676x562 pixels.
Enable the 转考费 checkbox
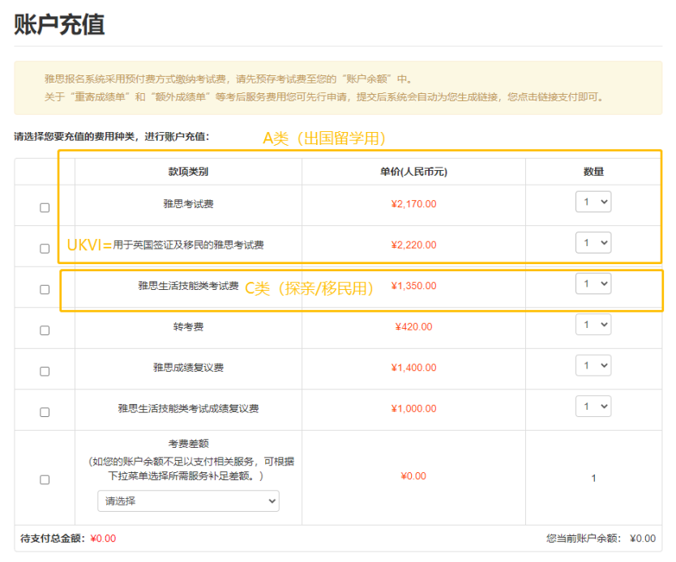click(45, 330)
